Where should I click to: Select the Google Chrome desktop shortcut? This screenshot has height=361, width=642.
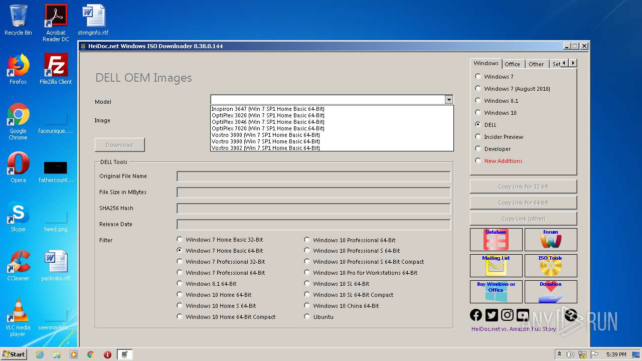18,122
